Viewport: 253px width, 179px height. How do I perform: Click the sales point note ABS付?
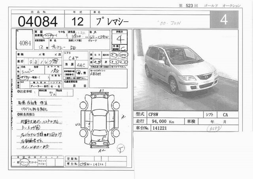(x=95, y=74)
